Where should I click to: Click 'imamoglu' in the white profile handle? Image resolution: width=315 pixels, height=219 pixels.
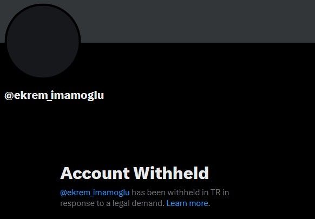coord(77,96)
